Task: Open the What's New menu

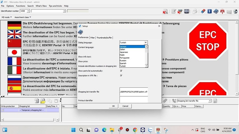Action: pyautogui.click(x=41, y=6)
